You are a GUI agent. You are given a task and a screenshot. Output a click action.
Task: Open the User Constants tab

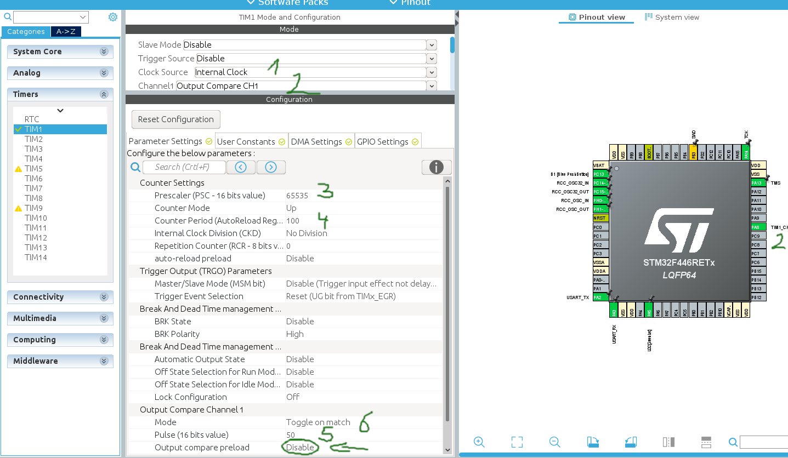252,141
